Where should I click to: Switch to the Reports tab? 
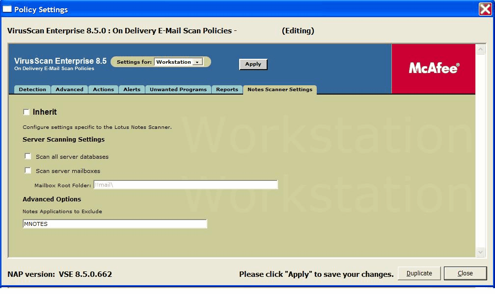[x=227, y=89]
